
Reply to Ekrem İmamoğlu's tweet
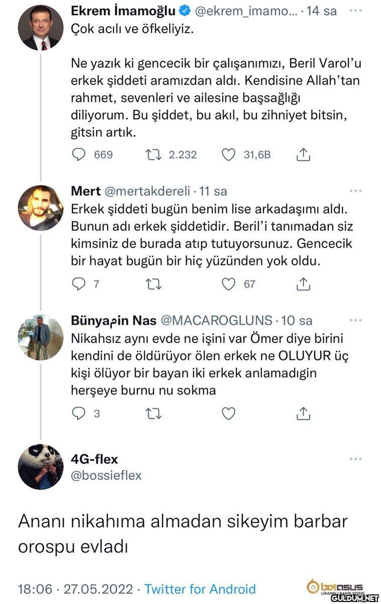point(78,155)
